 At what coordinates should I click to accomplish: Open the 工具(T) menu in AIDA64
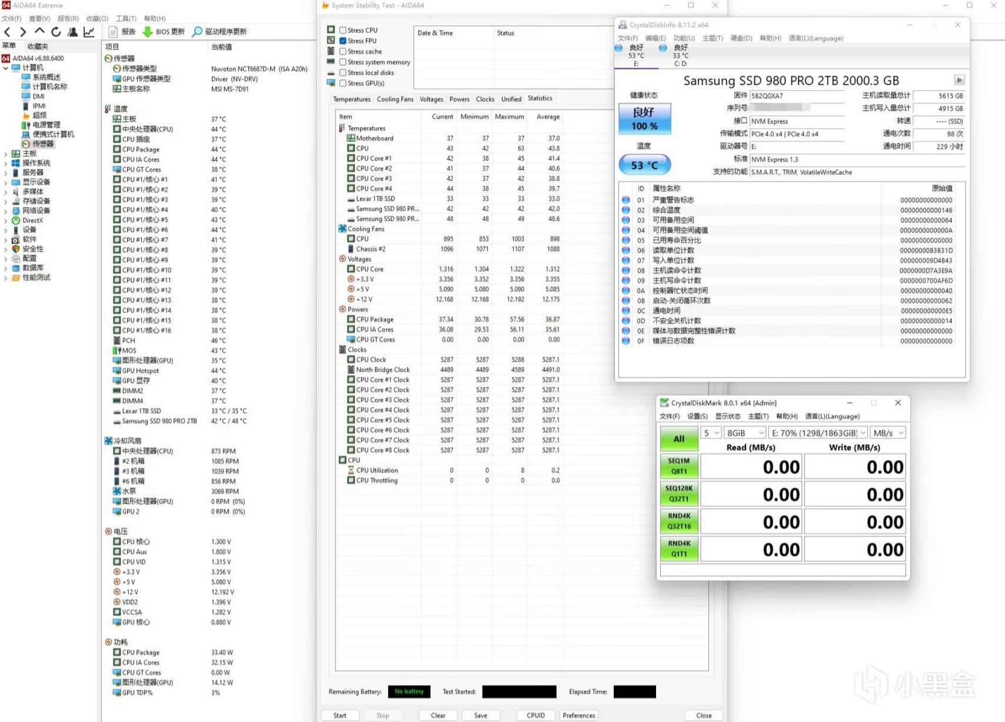coord(126,19)
